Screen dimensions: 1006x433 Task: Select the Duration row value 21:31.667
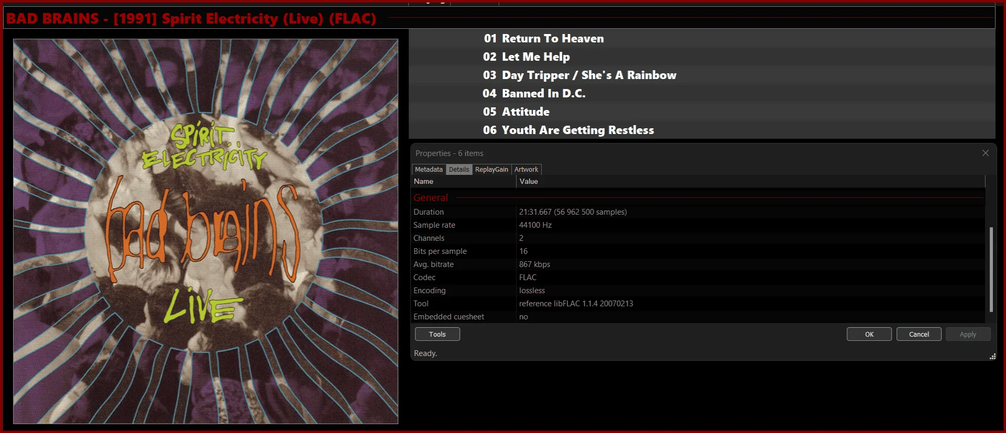[x=573, y=212]
